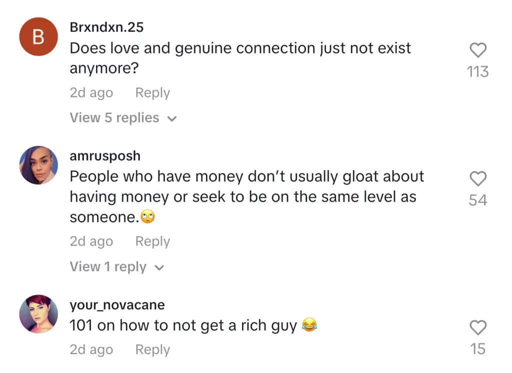Show the 5 replies to Brxndxn.25

point(114,118)
